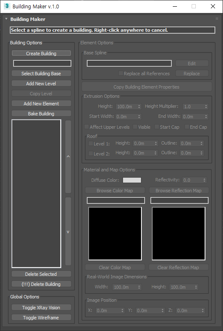Enable Replace all References checkbox
Screen dimensions: 223x331
[120, 73]
